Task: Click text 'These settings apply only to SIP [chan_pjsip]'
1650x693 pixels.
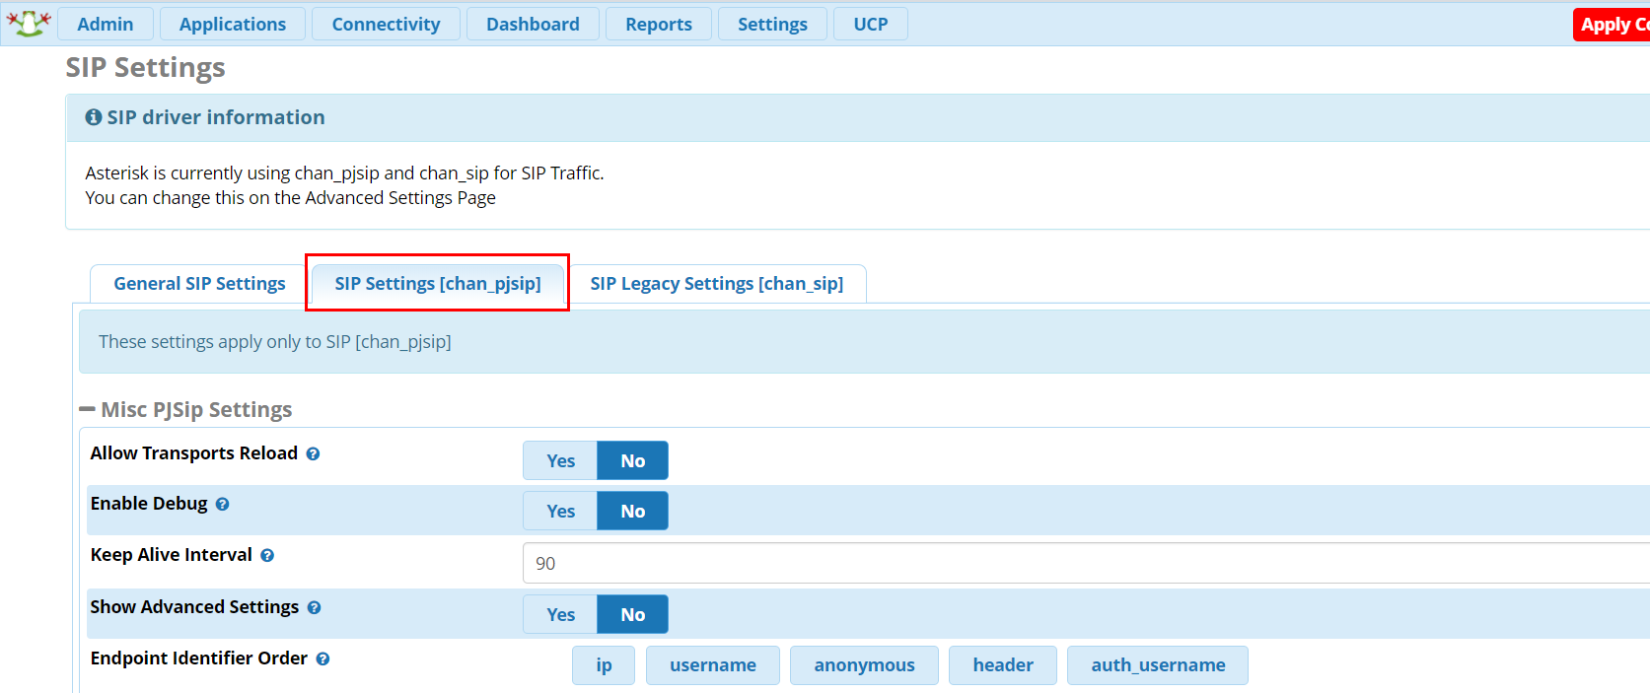Action: point(275,342)
